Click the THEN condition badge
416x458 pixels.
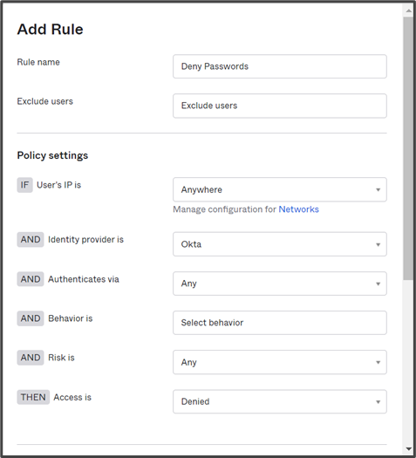[33, 397]
